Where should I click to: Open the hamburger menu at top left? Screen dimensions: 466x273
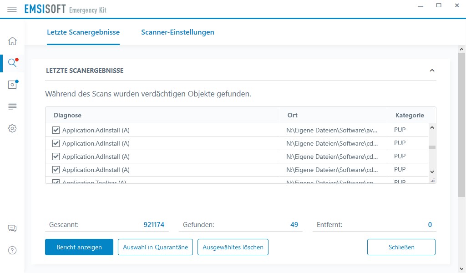pyautogui.click(x=12, y=9)
